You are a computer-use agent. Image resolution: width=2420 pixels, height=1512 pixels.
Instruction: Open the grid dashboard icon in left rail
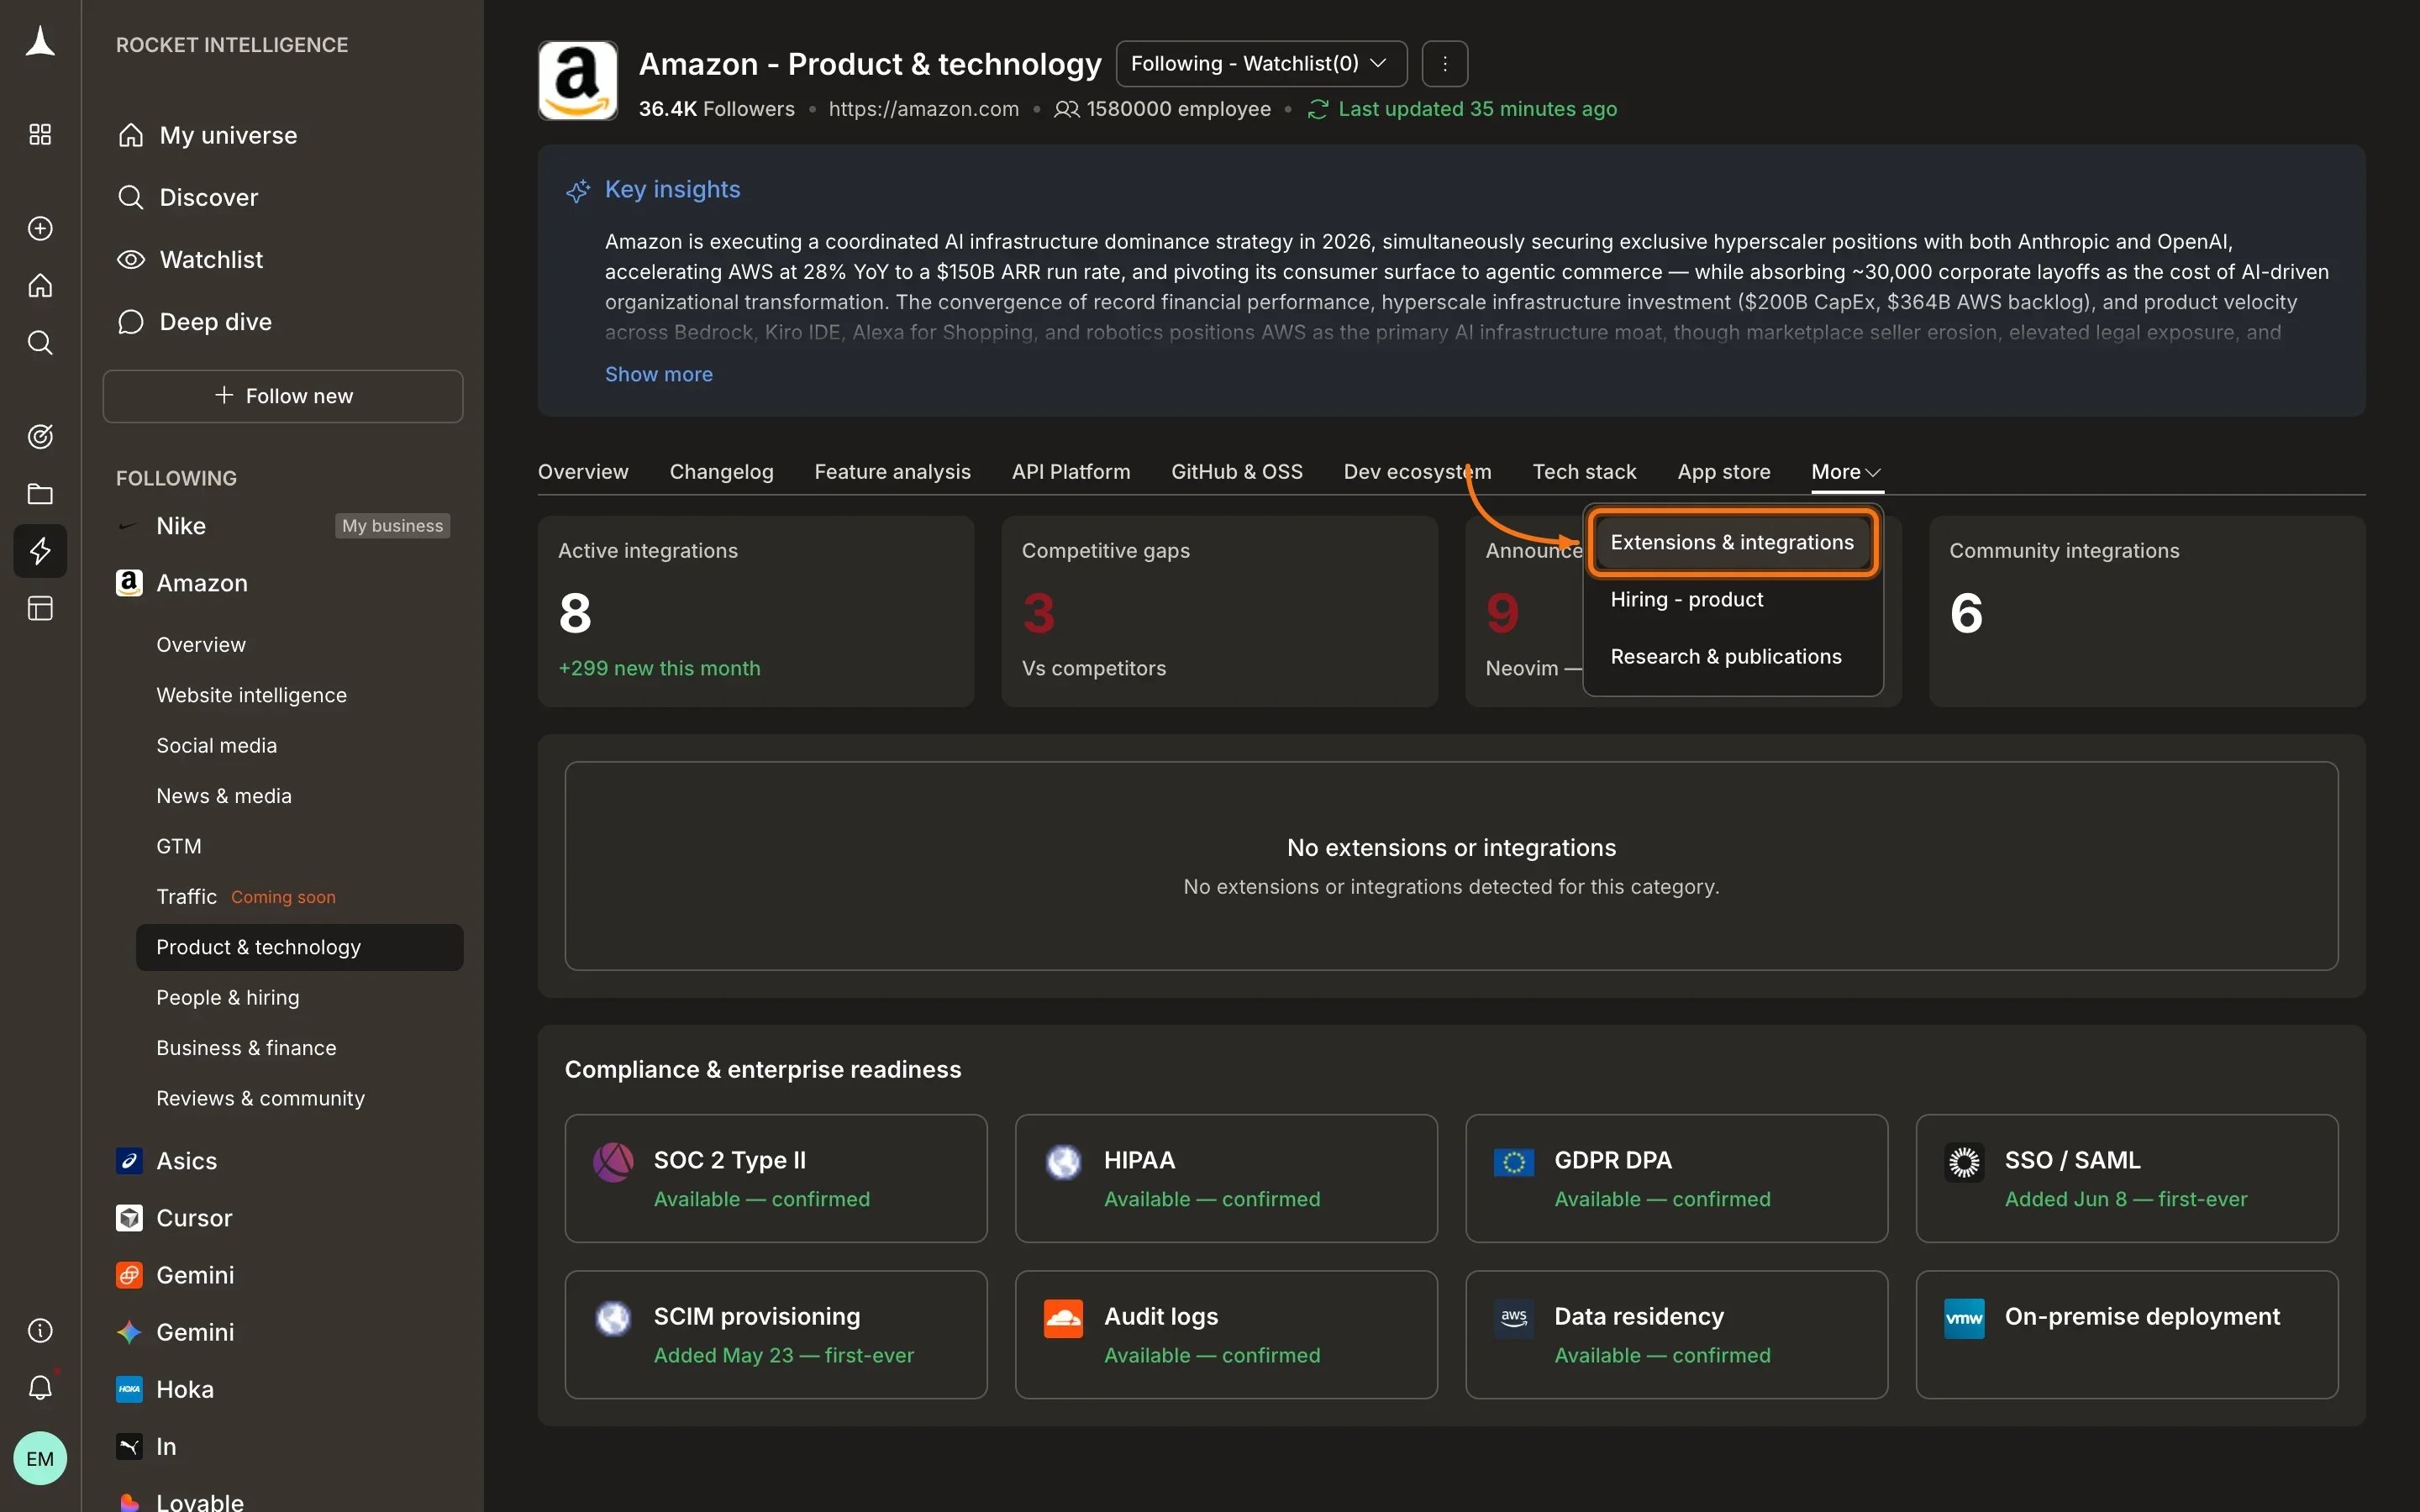coord(40,134)
